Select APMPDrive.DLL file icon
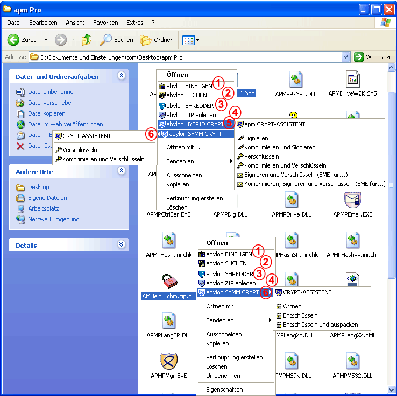 (x=292, y=200)
